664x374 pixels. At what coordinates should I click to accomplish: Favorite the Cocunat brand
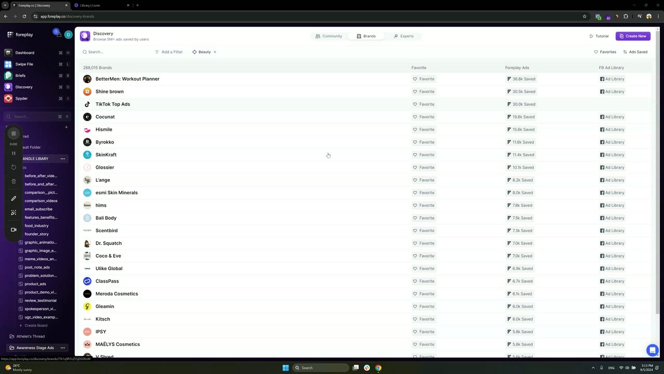[x=424, y=117]
